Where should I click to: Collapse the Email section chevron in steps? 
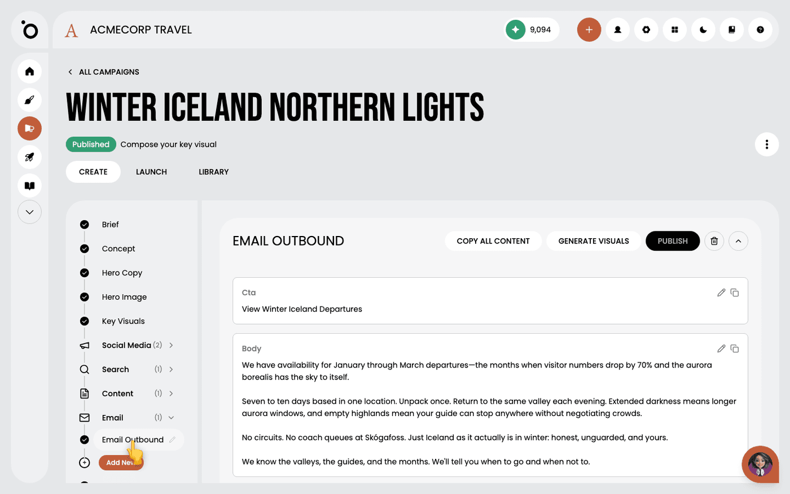[171, 418]
